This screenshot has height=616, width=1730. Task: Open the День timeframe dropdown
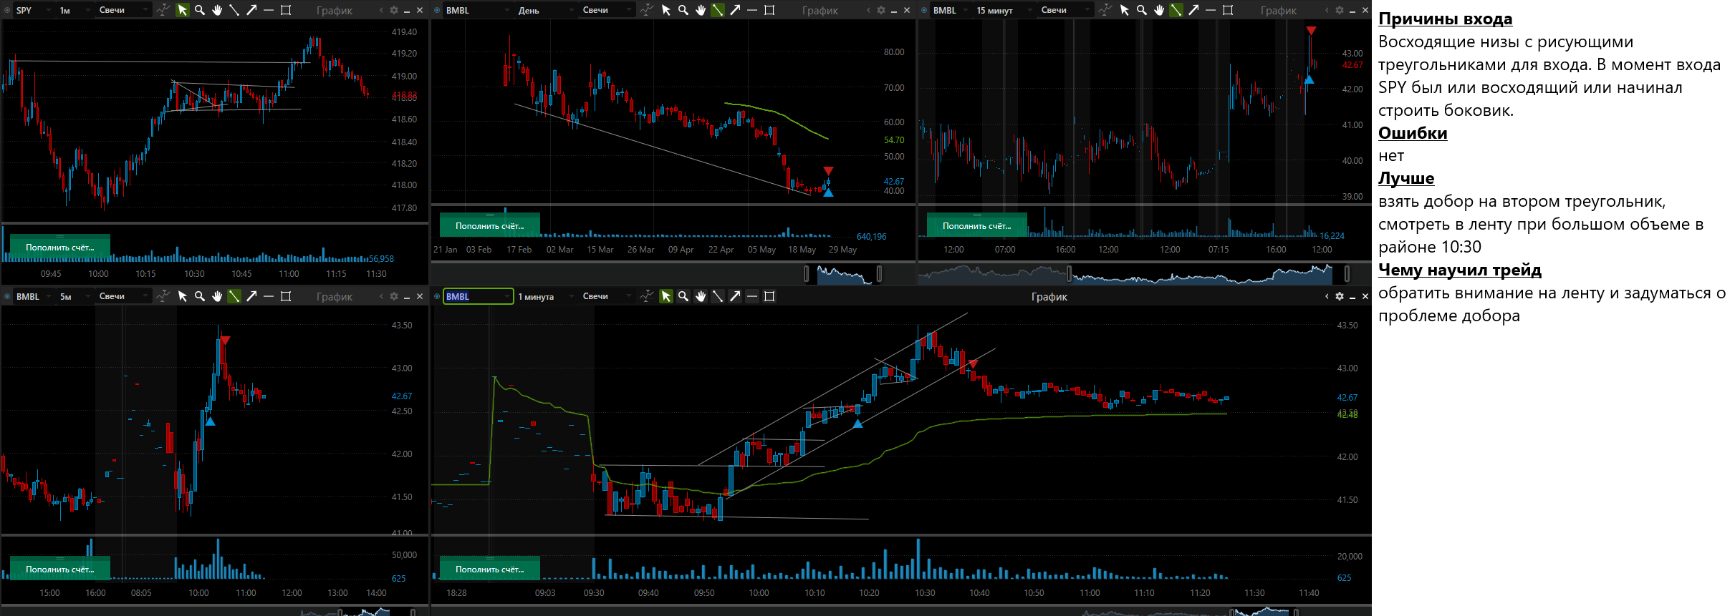click(x=546, y=10)
